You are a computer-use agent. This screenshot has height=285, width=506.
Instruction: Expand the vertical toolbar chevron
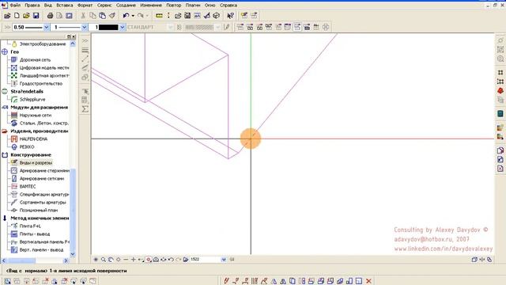85,40
